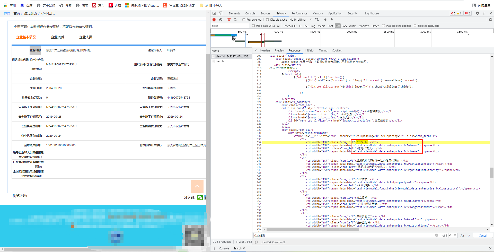Switch to the drawer Console tab
Viewport: 494px width, 252px height.
(x=224, y=248)
